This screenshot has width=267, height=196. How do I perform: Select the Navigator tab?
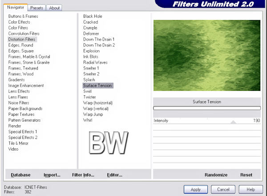pos(16,8)
